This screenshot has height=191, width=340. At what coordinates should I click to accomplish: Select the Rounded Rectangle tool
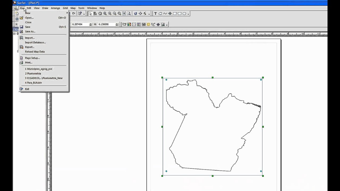coord(180,14)
